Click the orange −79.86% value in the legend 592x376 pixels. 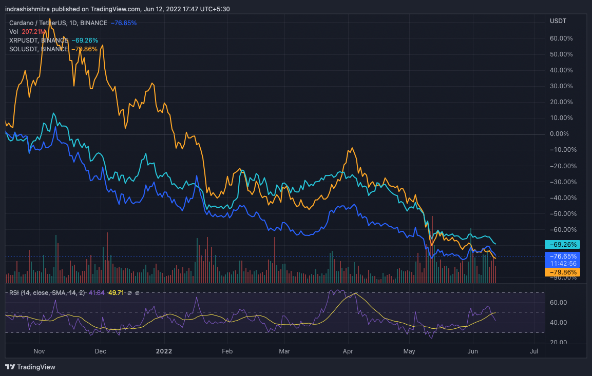coord(84,49)
